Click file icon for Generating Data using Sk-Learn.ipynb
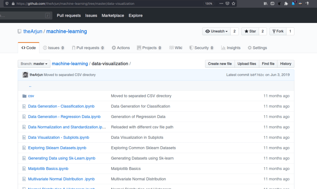 tap(24, 158)
